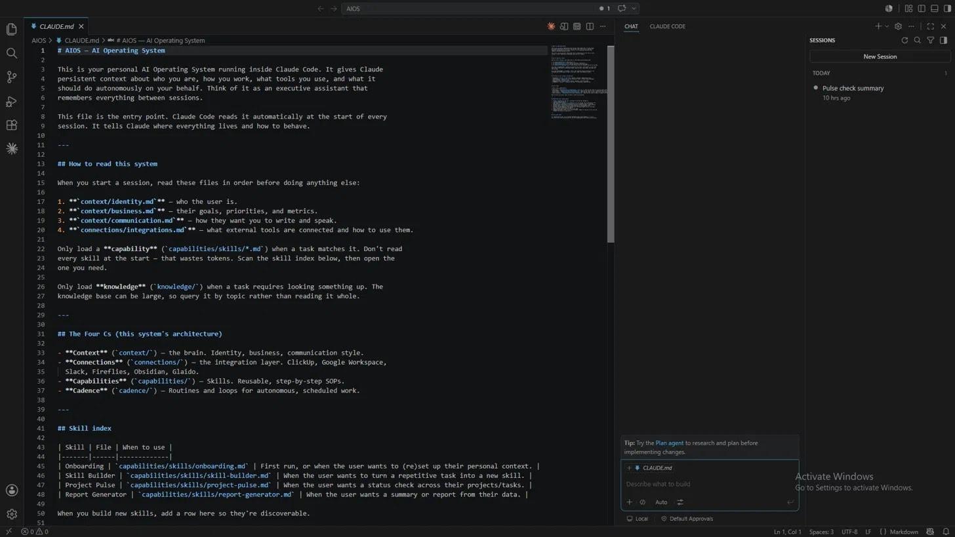
Task: Click the Copilot status icon in status bar
Action: point(930,532)
